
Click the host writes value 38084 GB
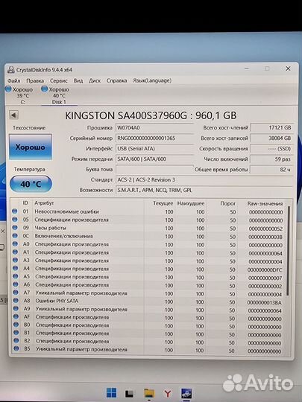(271, 138)
